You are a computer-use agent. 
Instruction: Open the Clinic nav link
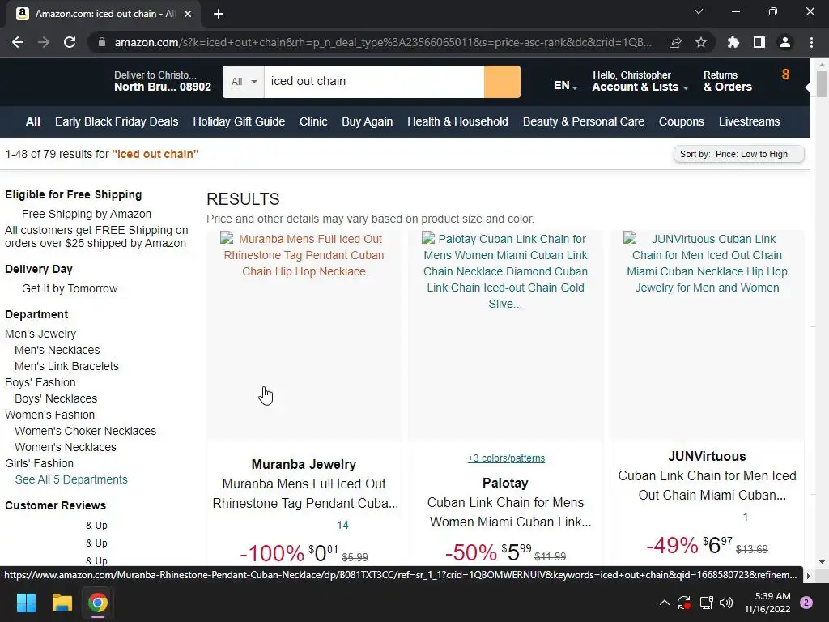[x=313, y=121]
